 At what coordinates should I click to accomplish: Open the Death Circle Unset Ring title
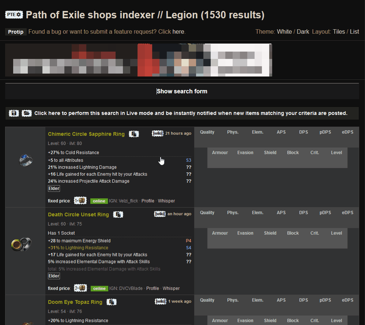click(x=78, y=214)
